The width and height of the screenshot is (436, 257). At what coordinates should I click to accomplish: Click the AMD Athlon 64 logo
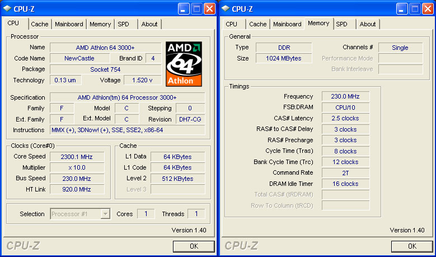(x=184, y=64)
